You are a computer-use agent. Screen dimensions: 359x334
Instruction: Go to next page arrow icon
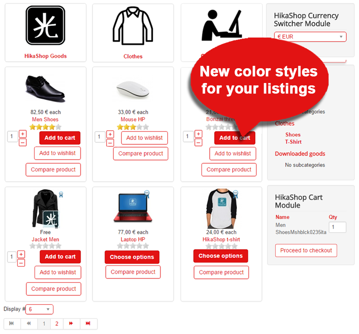(71, 323)
